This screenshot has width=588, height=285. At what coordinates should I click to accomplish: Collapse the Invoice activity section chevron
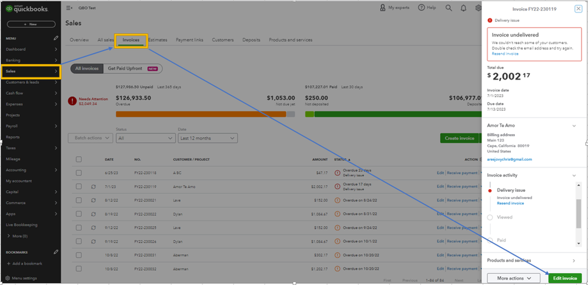(574, 175)
